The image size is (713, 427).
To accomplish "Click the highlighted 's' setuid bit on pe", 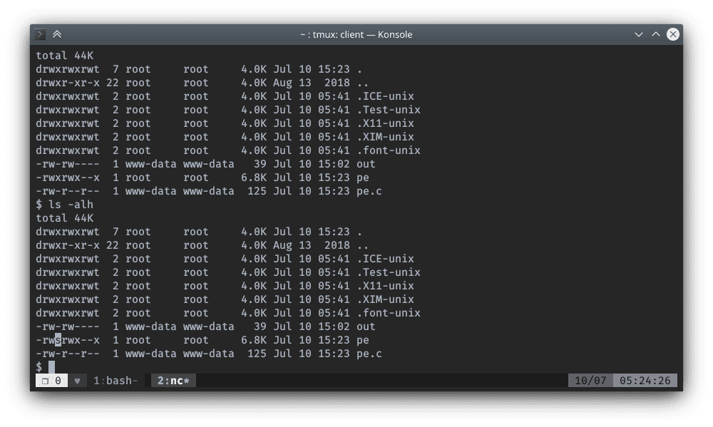I will tap(58, 340).
